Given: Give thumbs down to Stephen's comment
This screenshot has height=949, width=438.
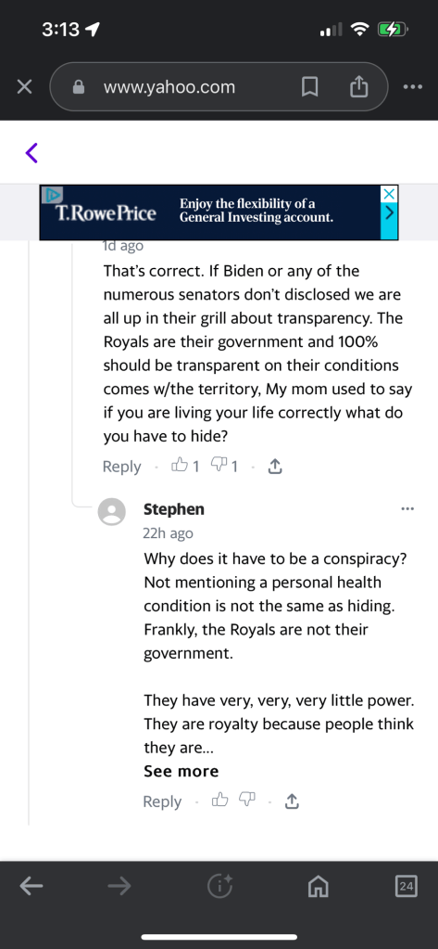Looking at the screenshot, I should point(247,801).
